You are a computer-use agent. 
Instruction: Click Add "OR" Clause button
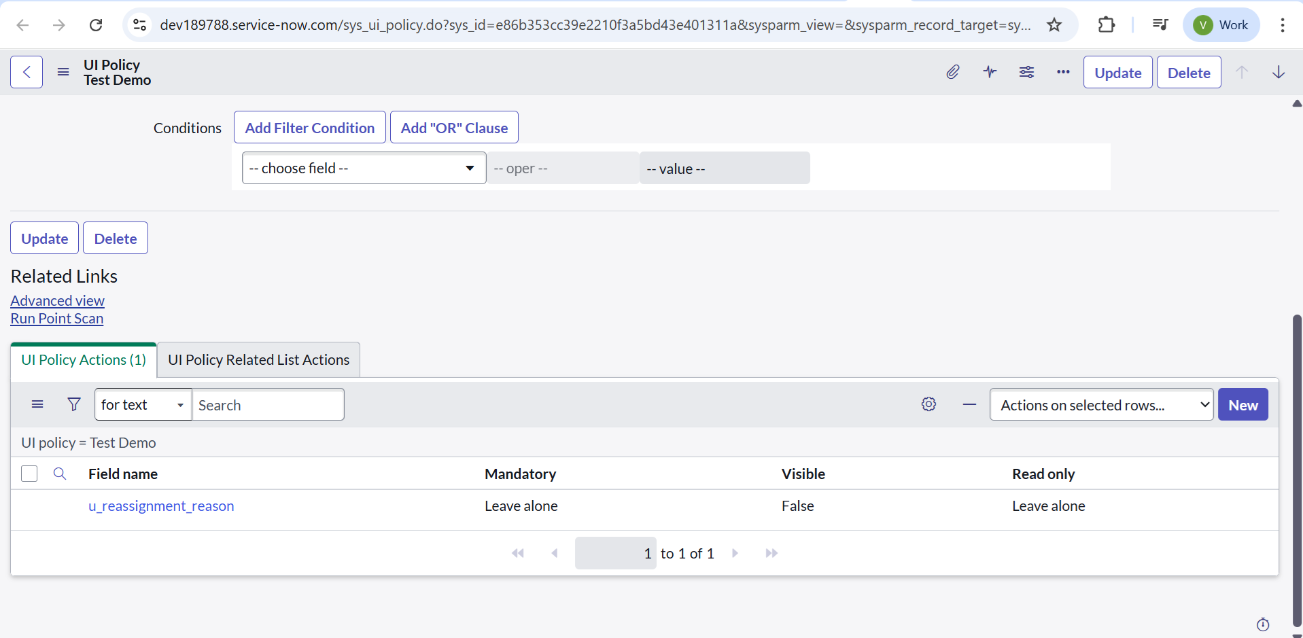(454, 128)
